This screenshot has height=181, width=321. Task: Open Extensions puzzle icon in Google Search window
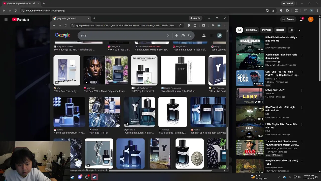tap(195, 25)
